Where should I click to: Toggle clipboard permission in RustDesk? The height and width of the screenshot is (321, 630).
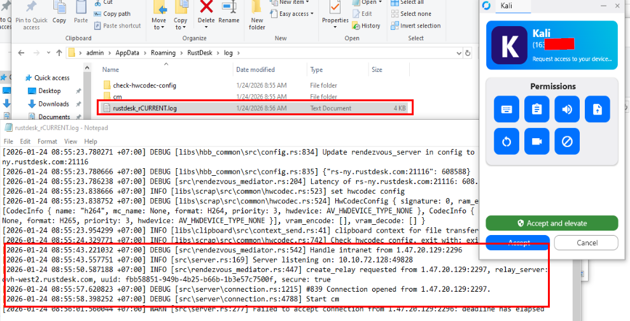(537, 109)
